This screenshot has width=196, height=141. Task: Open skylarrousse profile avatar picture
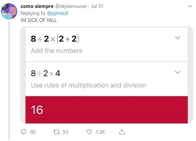[9, 11]
